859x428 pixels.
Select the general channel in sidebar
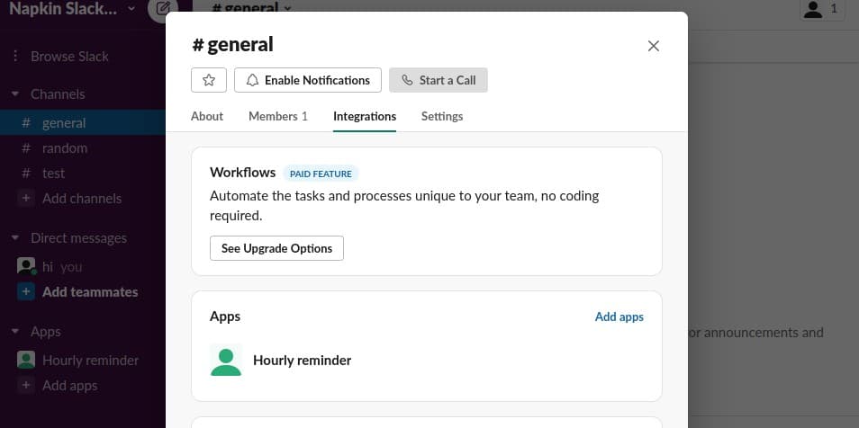(83, 122)
